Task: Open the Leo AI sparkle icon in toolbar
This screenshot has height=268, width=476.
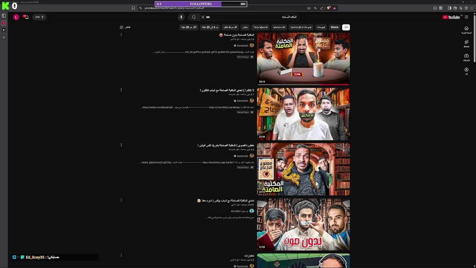Action: 460,8
